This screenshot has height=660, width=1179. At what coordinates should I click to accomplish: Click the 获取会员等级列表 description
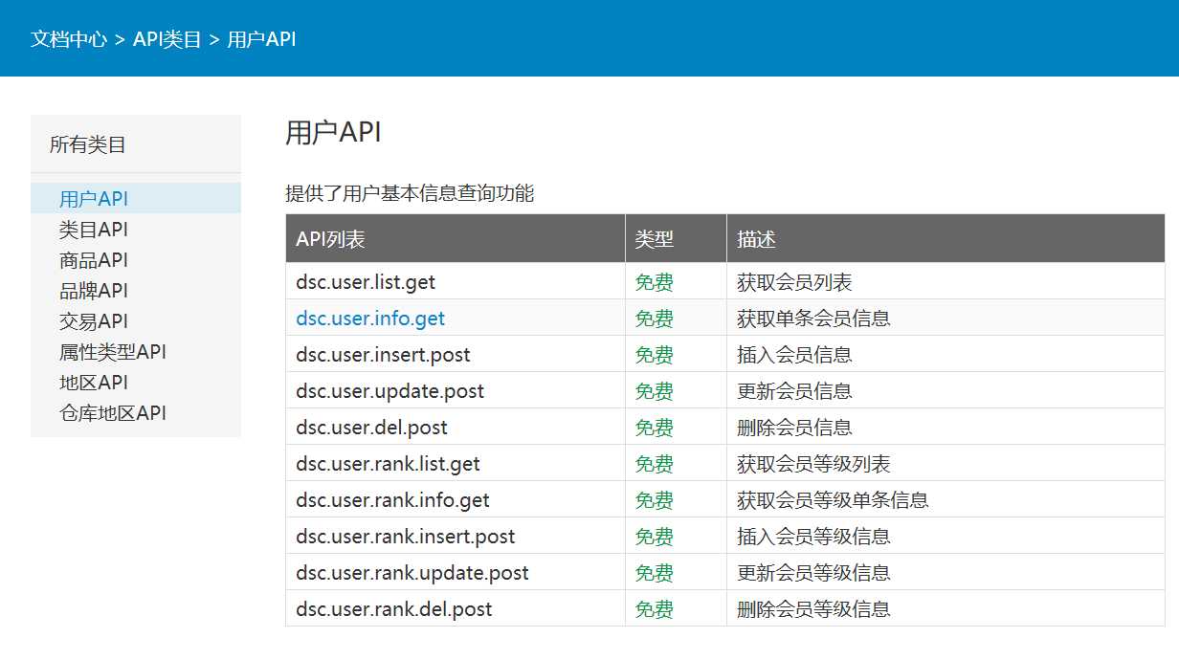point(813,464)
